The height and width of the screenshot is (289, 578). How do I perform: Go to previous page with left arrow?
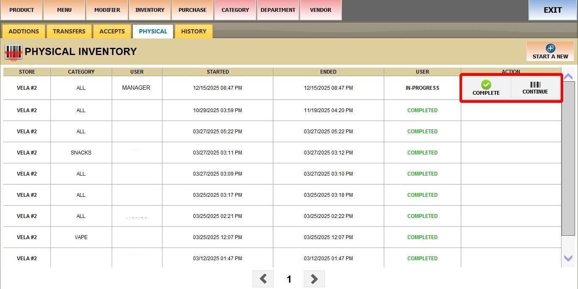263,279
